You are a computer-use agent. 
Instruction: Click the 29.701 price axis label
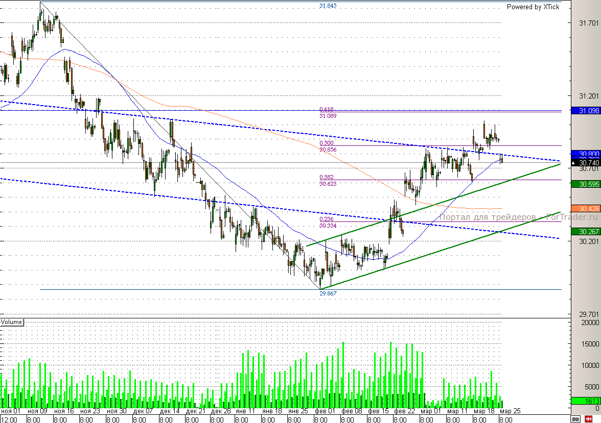pyautogui.click(x=588, y=314)
